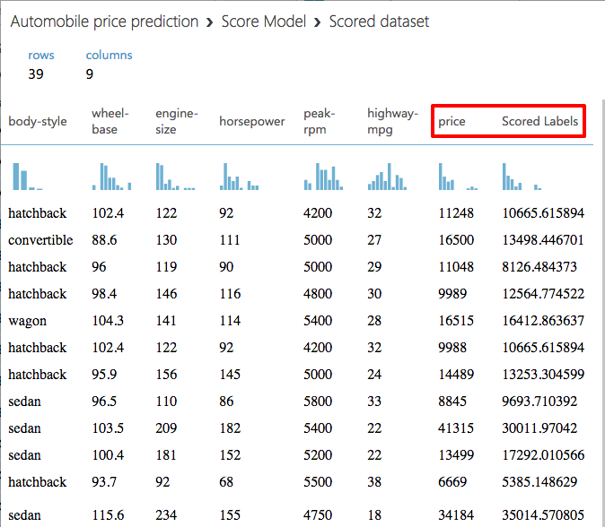The height and width of the screenshot is (527, 605).
Task: Select the highway-mpg histogram chart
Action: click(387, 177)
